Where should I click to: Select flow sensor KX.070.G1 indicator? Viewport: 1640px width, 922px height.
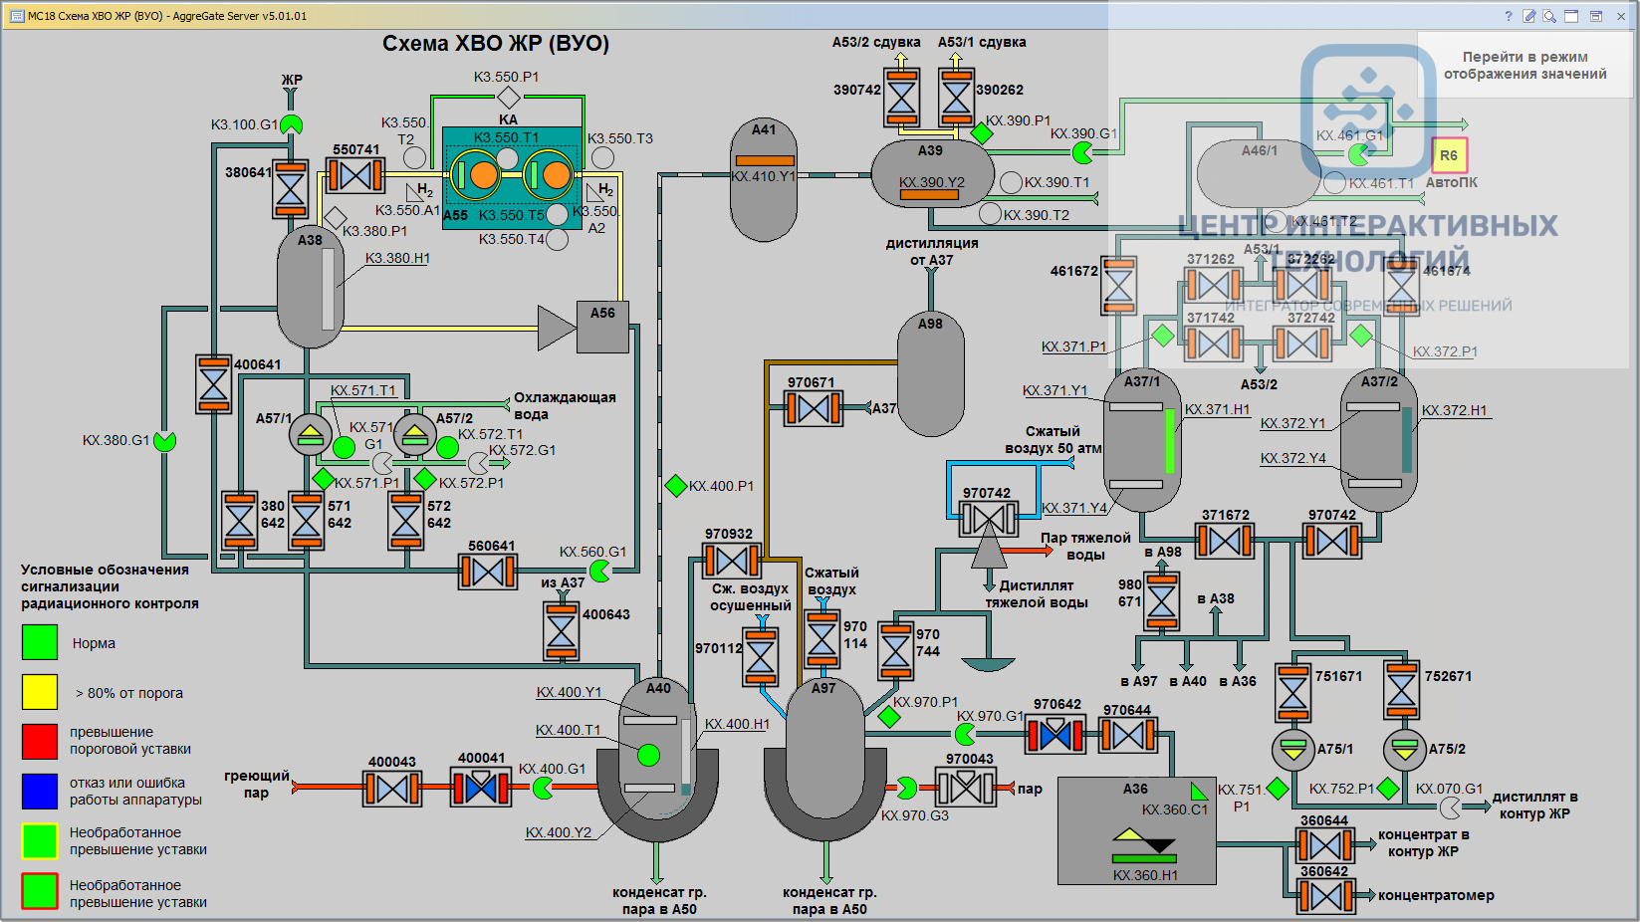tap(1451, 806)
